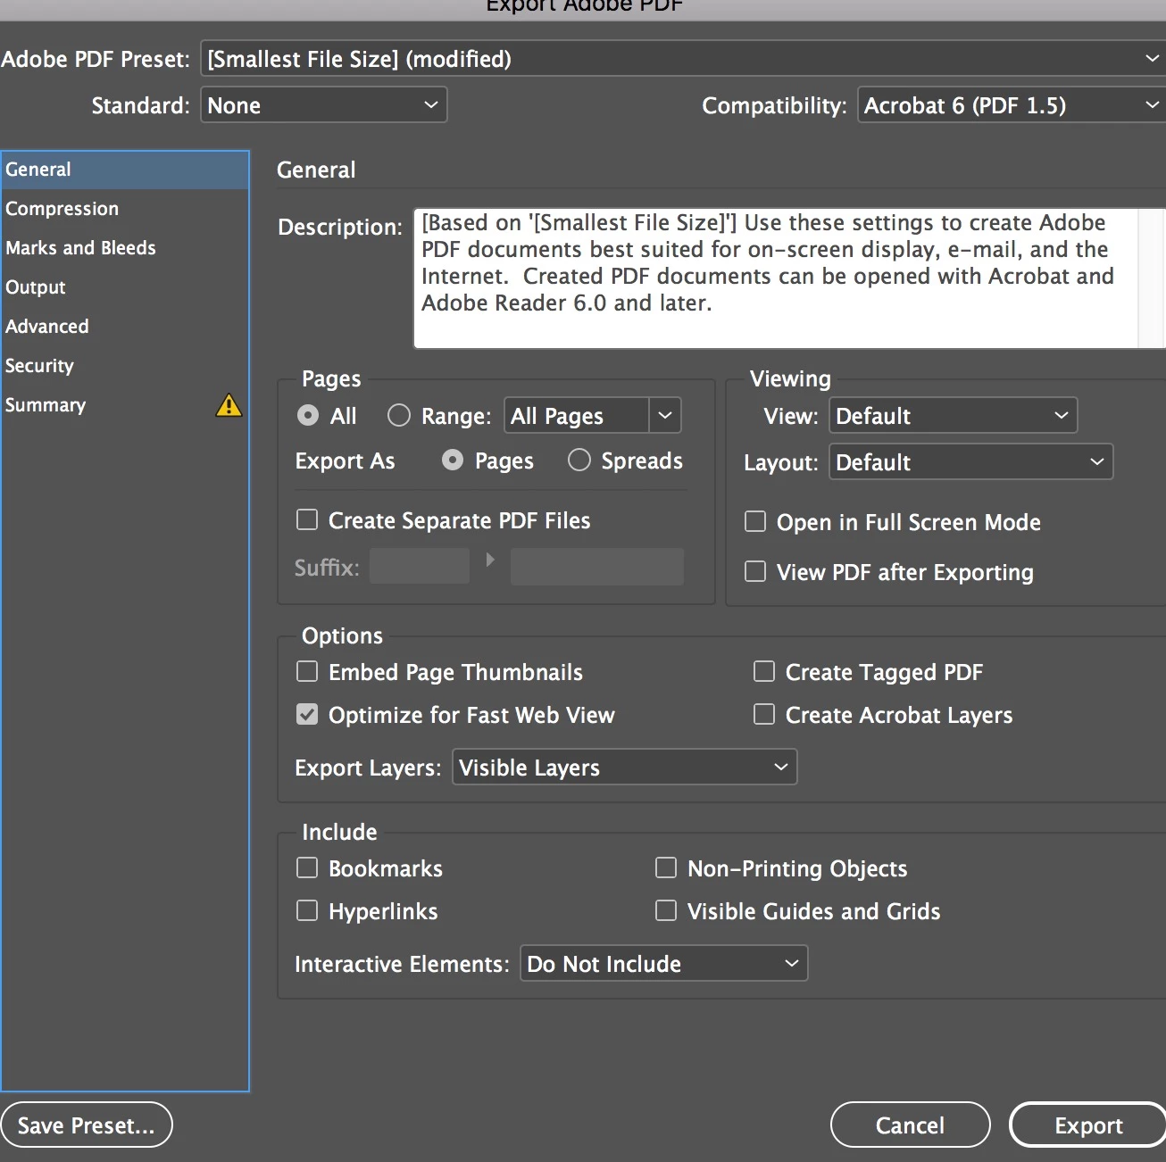
Task: Open the Adobe PDF Preset dropdown
Action: (683, 59)
